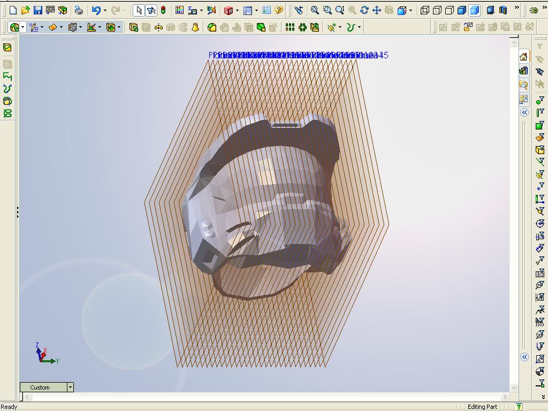Screen dimensions: 548x411
Task: Open the View Palette tab
Action: pos(523,99)
